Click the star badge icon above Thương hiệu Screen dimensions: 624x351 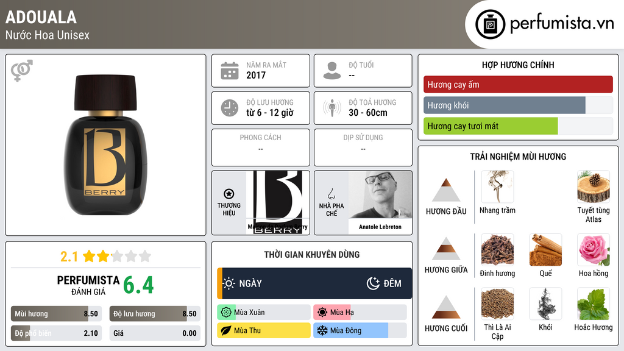[x=229, y=194]
